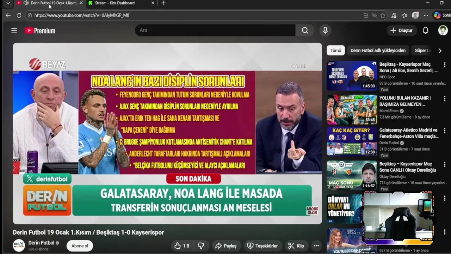
Task: Open Galatasaray-Atletico Madrid ve Fenerbahçe video title
Action: point(409,133)
